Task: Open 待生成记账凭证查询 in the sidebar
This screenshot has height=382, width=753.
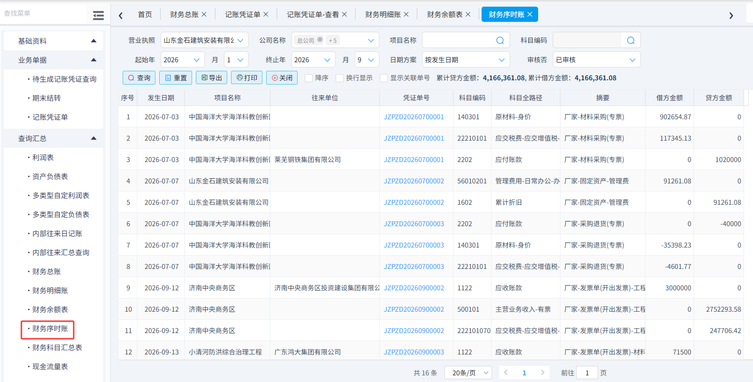Action: (64, 79)
